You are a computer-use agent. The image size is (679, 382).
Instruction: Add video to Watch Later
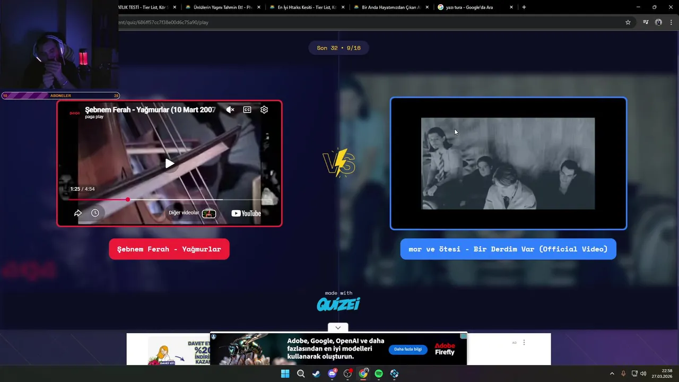95,213
